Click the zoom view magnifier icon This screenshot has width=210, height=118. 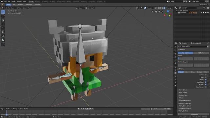pos(162,12)
